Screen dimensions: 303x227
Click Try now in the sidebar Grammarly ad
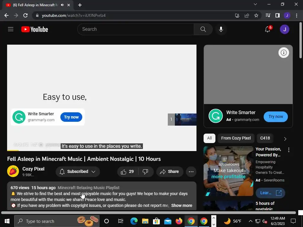276,116
